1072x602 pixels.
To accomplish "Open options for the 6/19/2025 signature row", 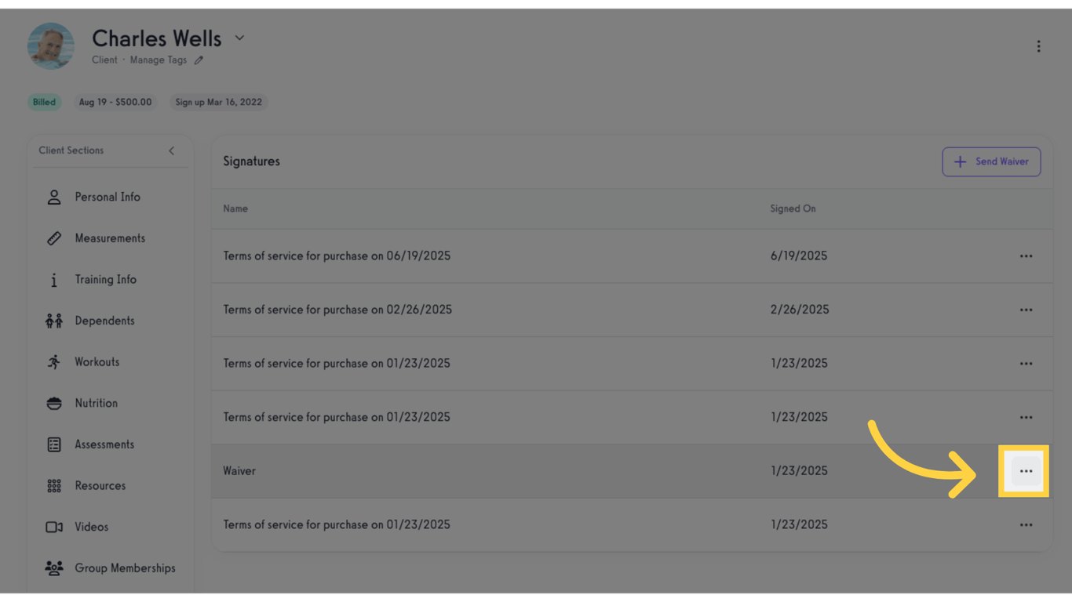I will 1026,256.
